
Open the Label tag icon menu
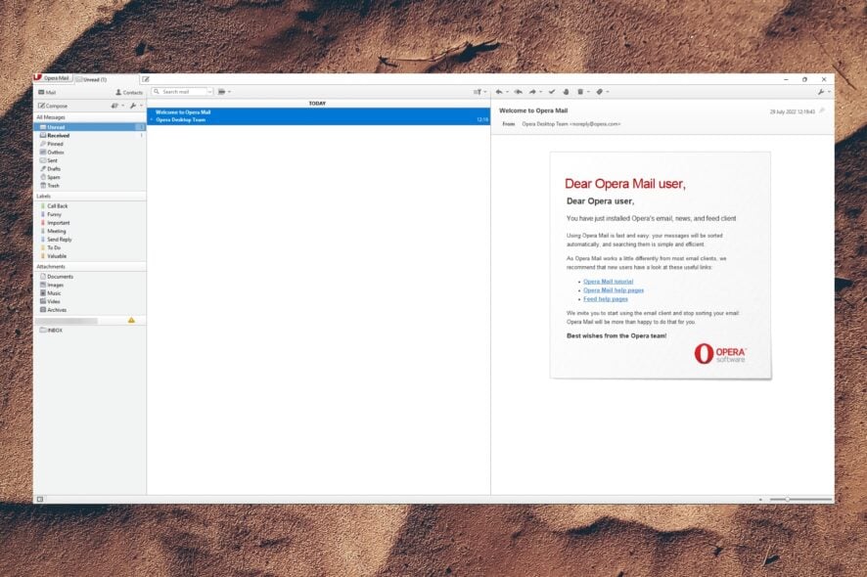point(602,92)
